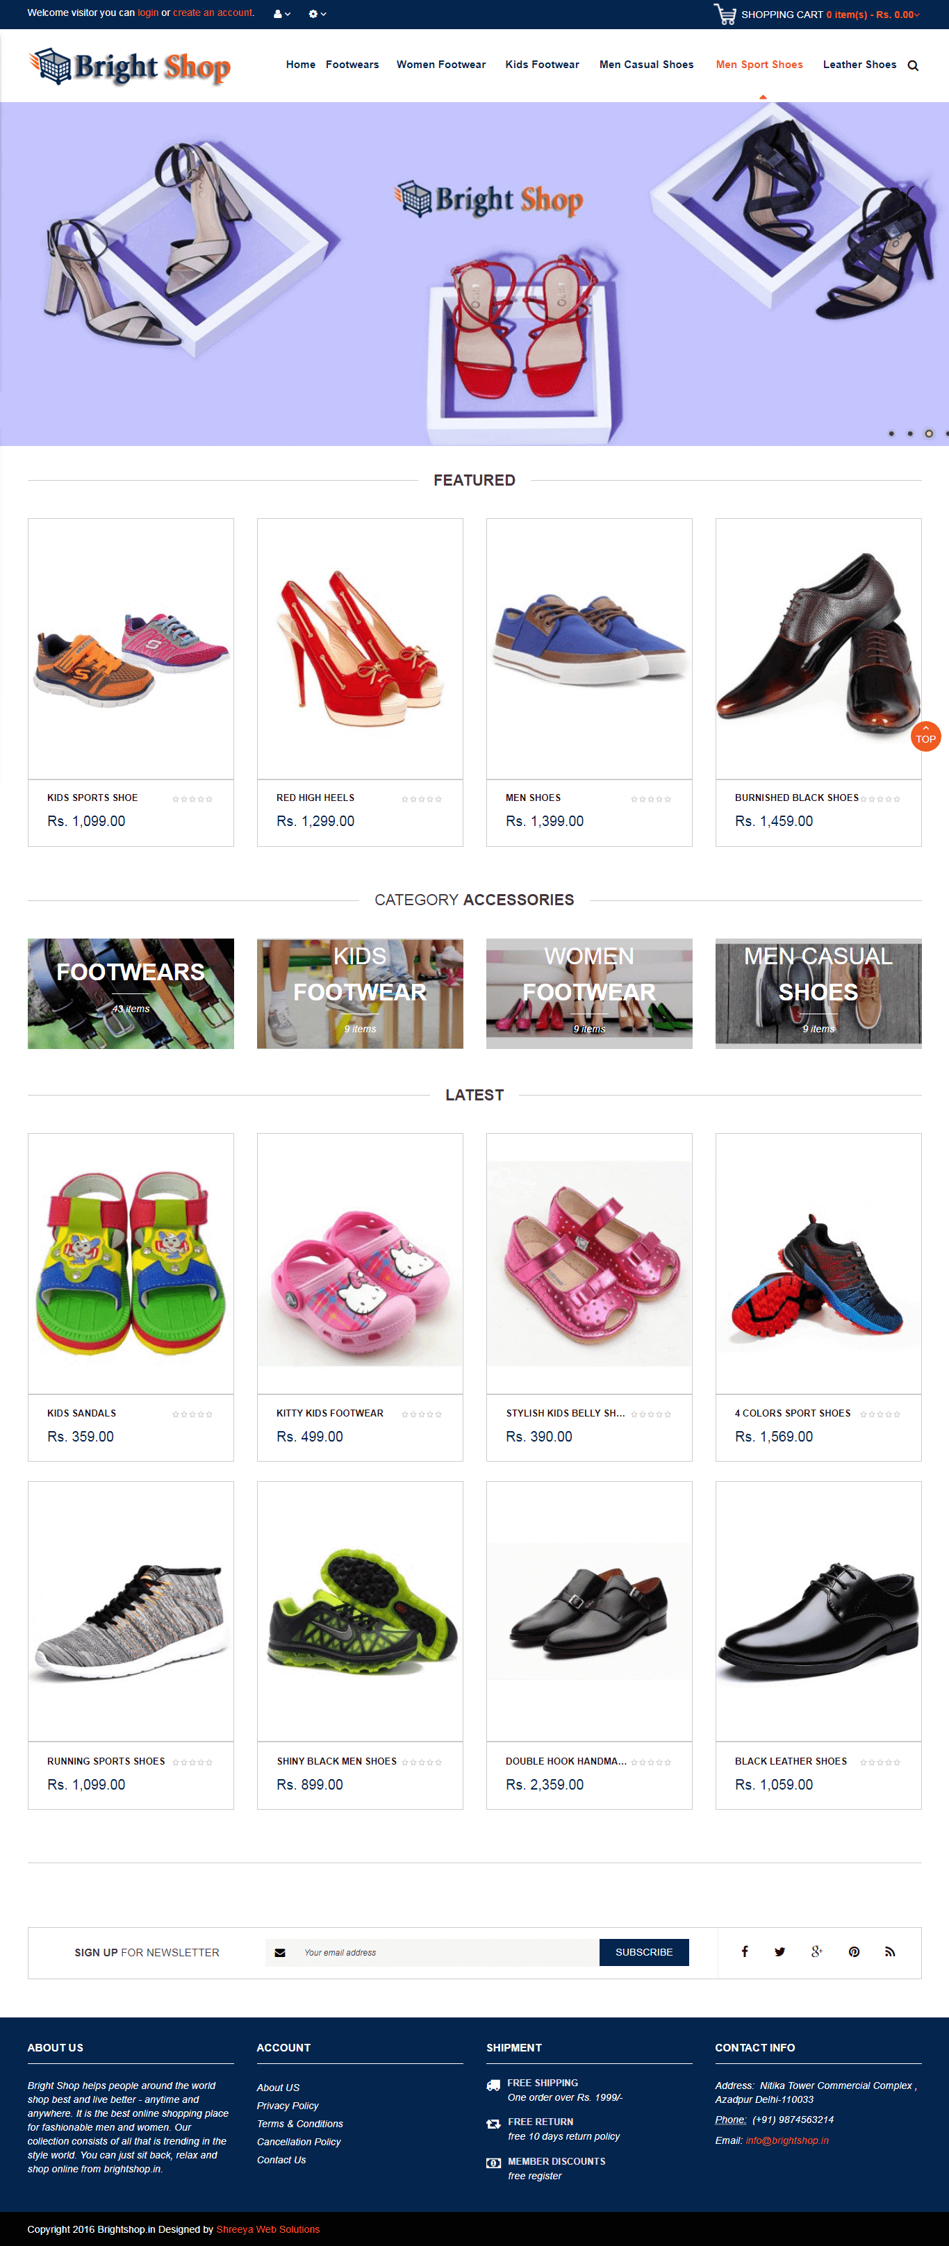Click the Twitter social icon
The width and height of the screenshot is (949, 2246).
pos(779,1951)
